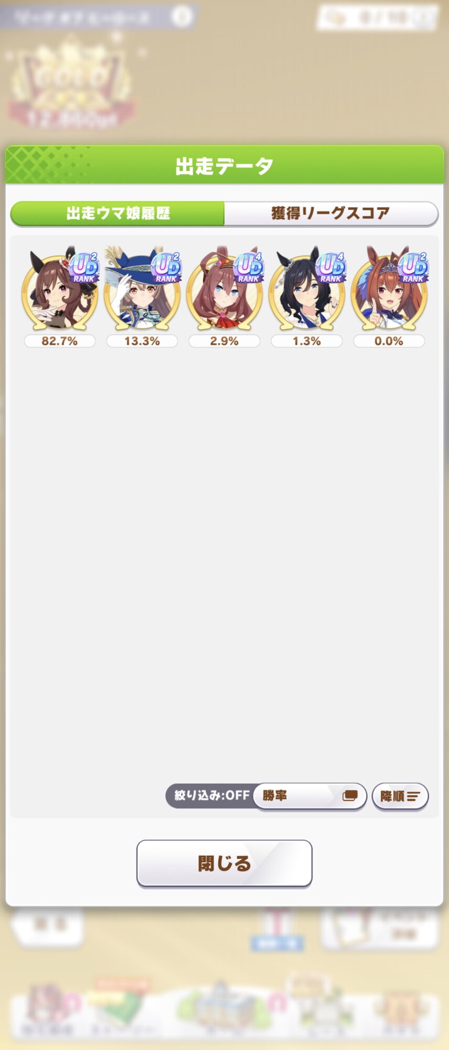Select the tiara-wearing character with 0.0%
The image size is (449, 1050).
click(389, 291)
